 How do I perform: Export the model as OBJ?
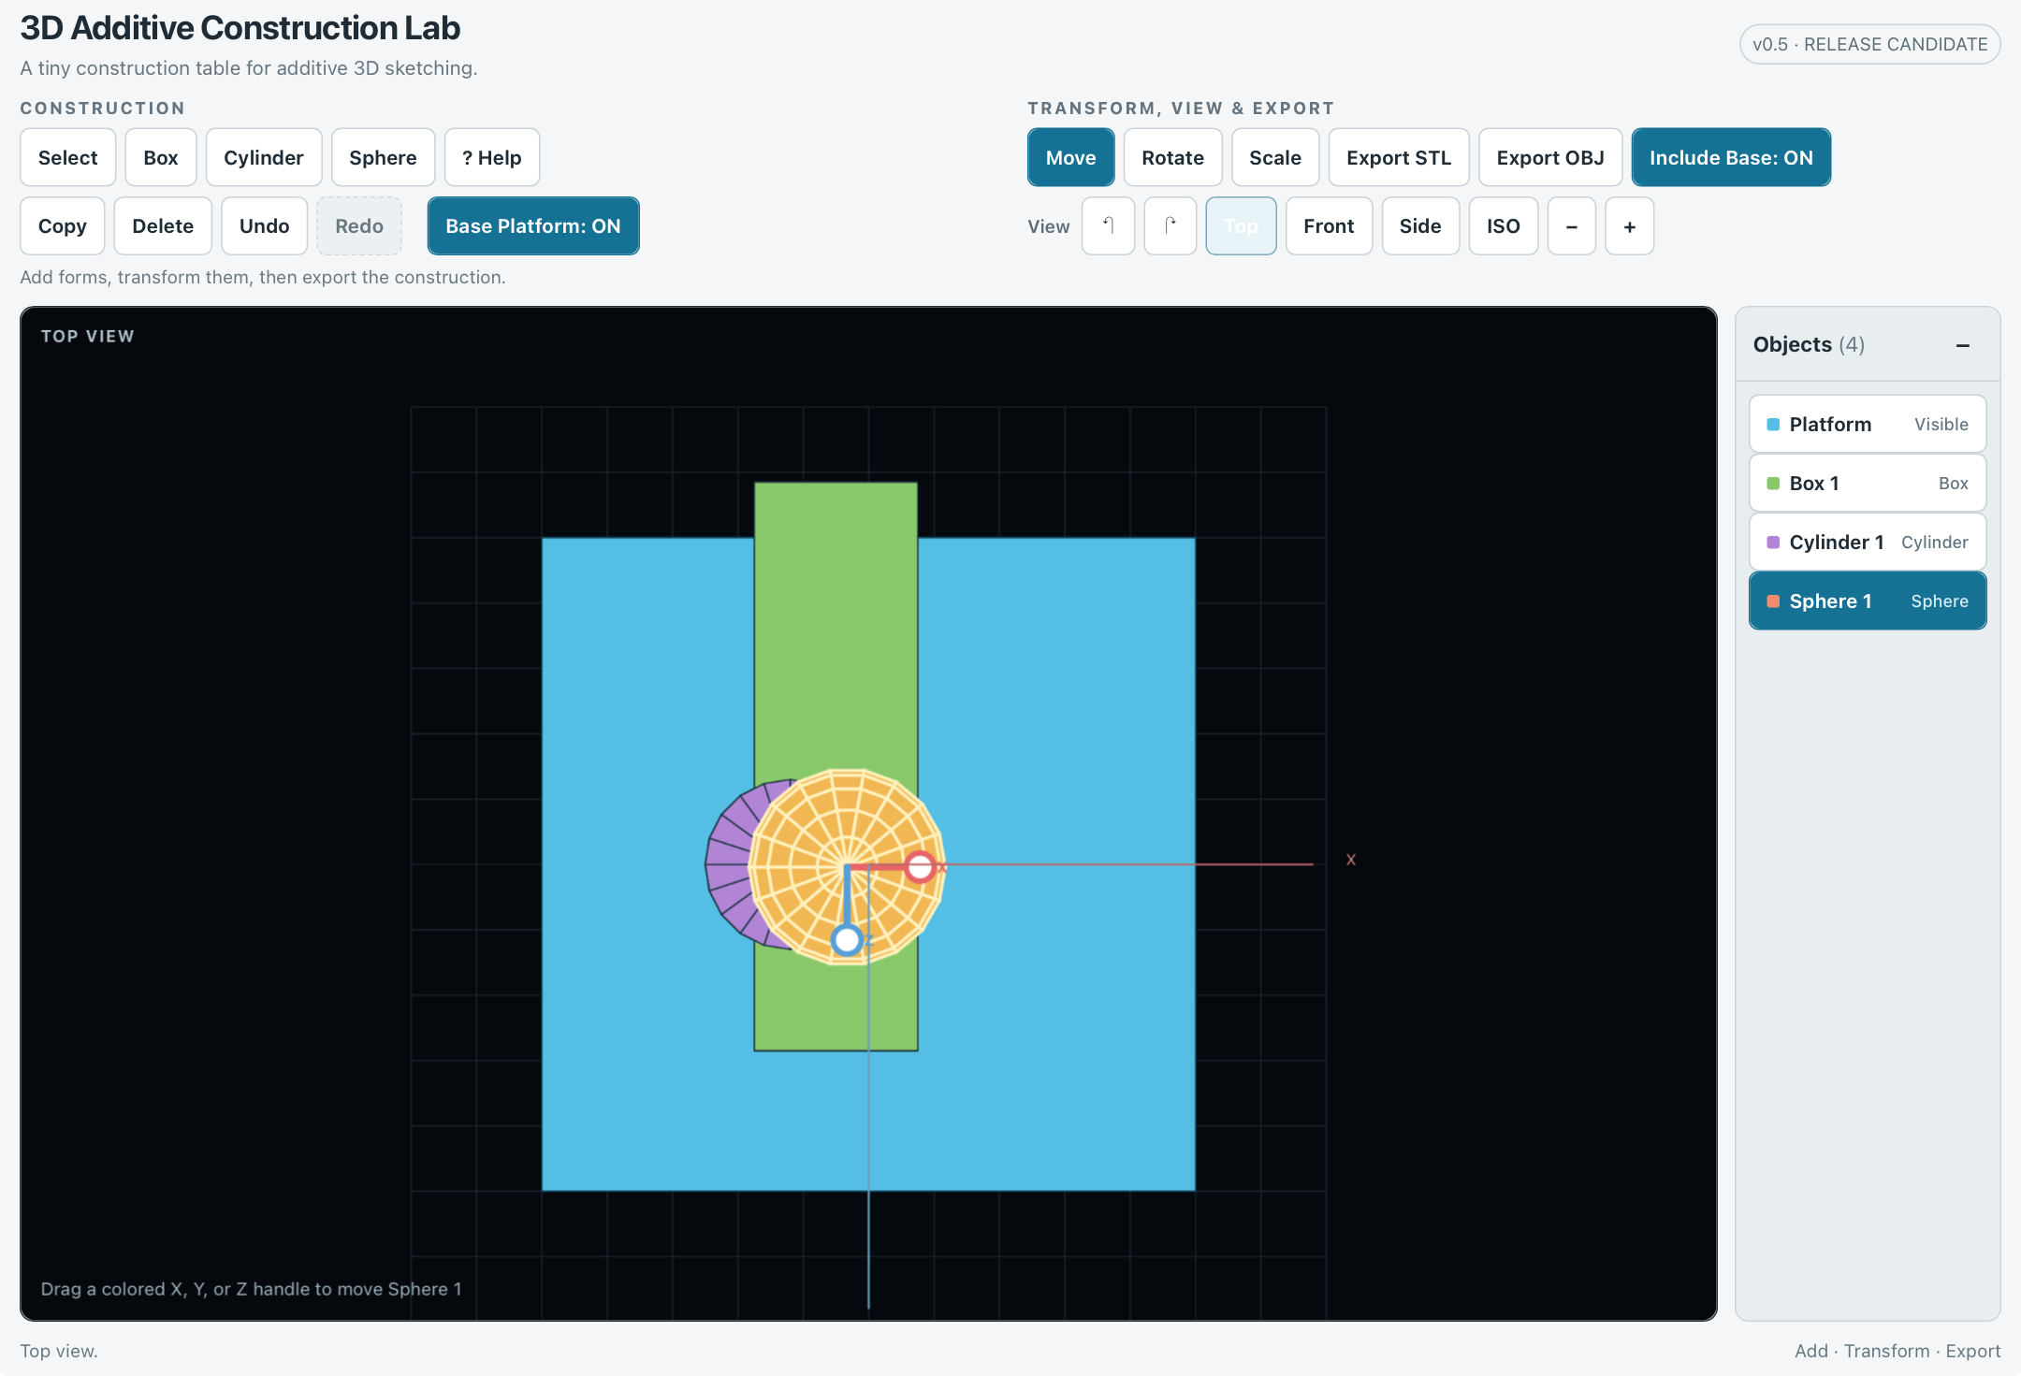[1549, 157]
